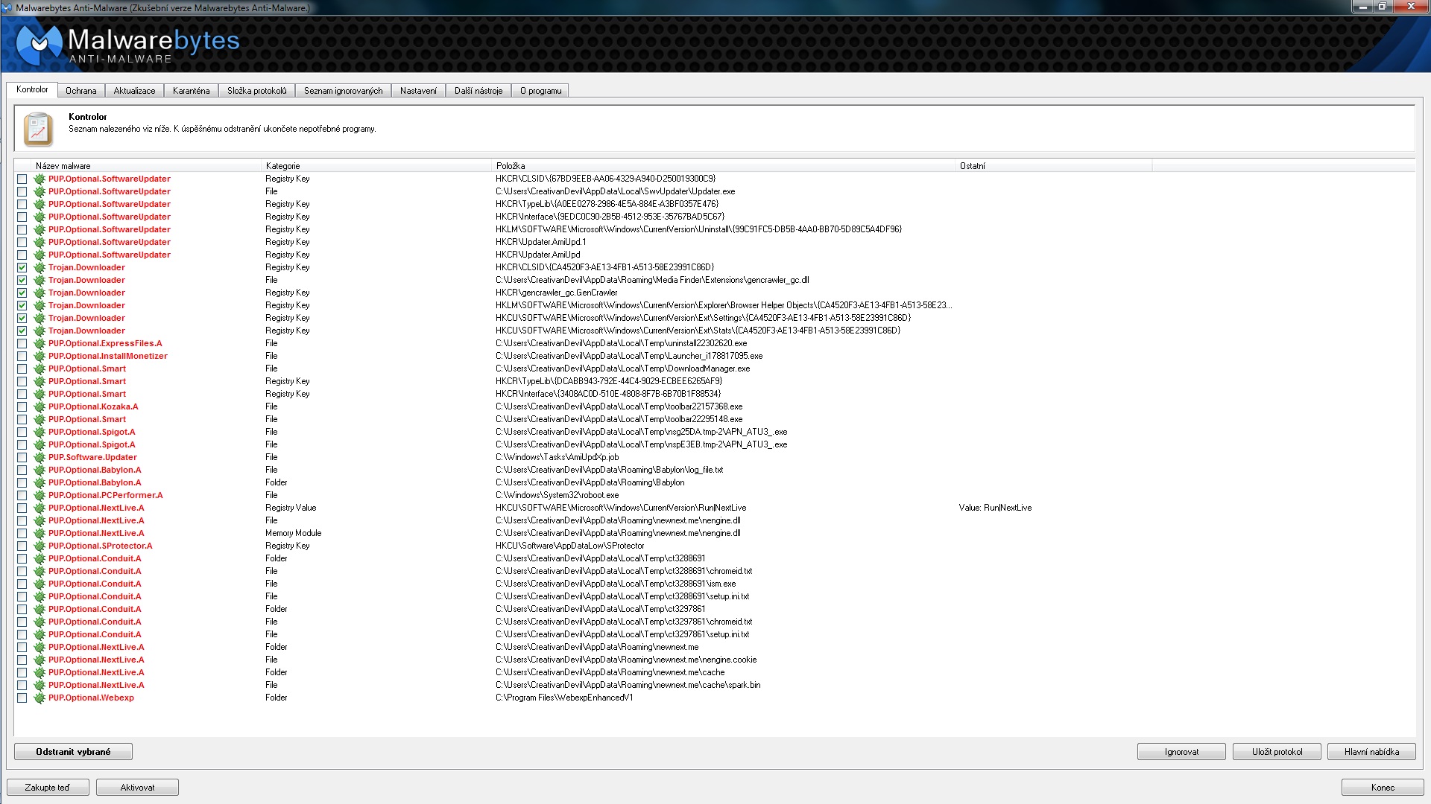Check the PUP.Software.Updater checkbox
The height and width of the screenshot is (804, 1431).
22,458
